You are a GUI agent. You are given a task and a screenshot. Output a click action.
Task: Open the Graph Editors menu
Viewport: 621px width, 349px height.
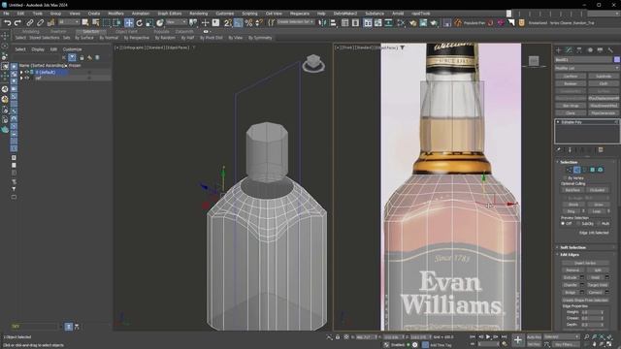click(170, 14)
